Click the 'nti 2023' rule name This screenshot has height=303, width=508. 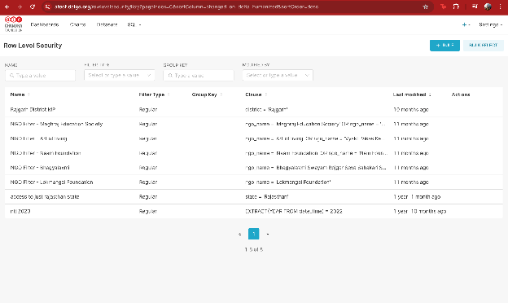click(20, 211)
